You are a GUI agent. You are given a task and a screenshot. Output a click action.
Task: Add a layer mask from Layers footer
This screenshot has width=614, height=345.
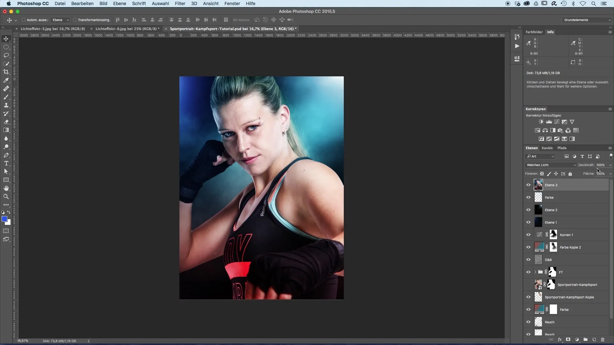pos(568,340)
